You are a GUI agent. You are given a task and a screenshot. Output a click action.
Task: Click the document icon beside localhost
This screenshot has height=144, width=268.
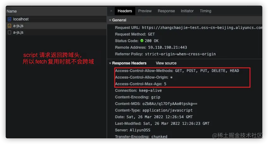click(9, 19)
